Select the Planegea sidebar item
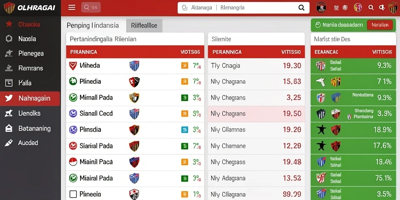The width and height of the screenshot is (400, 200). coord(30,54)
